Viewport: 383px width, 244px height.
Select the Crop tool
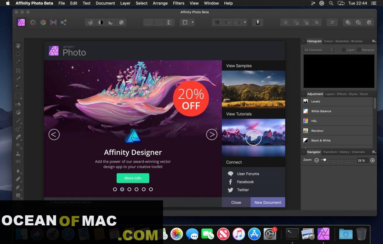tap(18, 71)
